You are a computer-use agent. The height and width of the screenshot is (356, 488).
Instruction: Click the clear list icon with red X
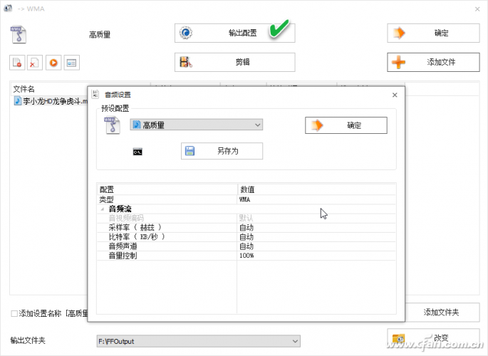(x=34, y=63)
